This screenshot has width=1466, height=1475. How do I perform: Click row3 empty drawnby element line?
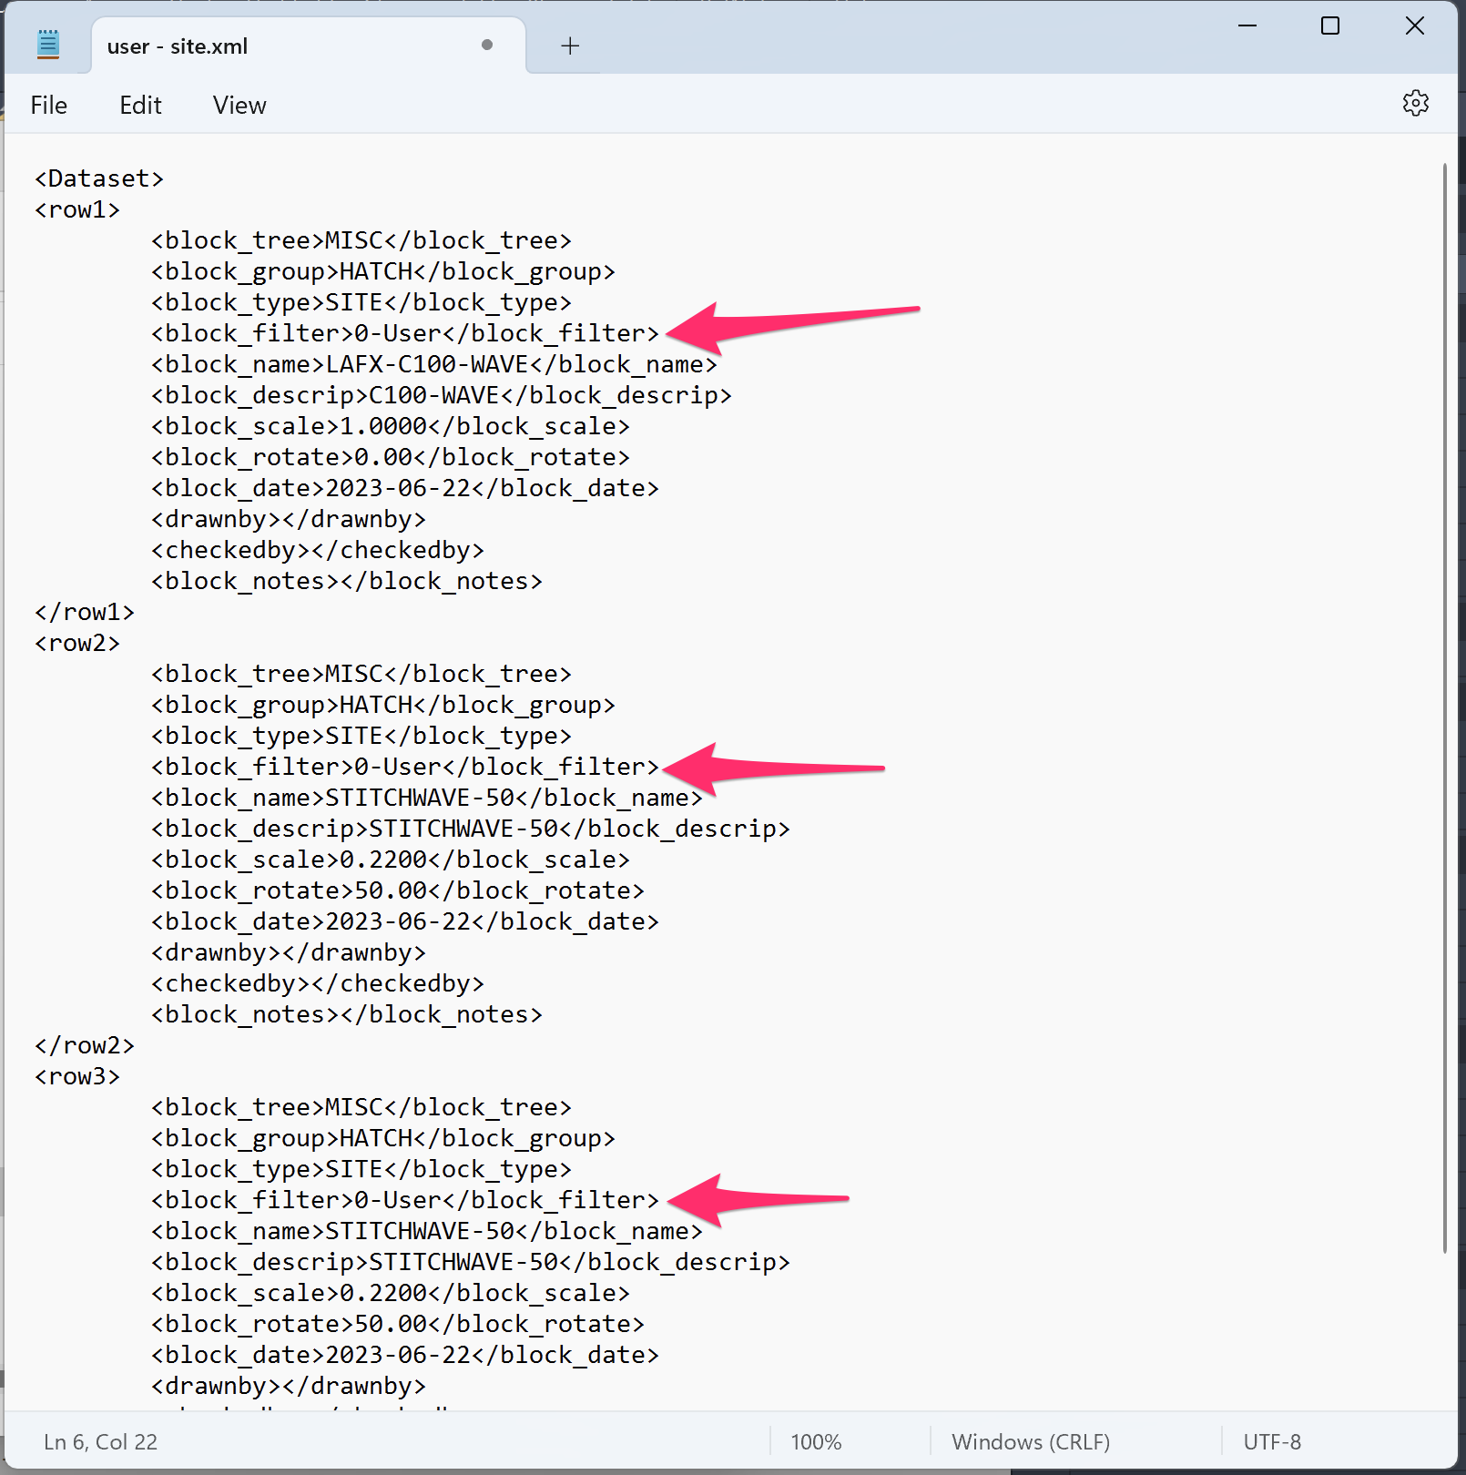(x=289, y=1386)
